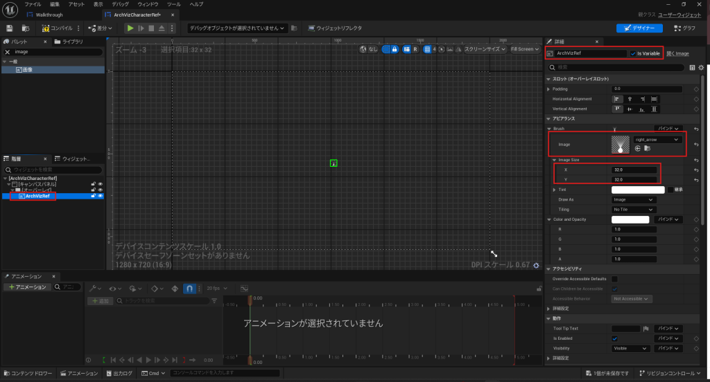Click the コンパイル (compile) button
The image size is (710, 382).
(58, 28)
